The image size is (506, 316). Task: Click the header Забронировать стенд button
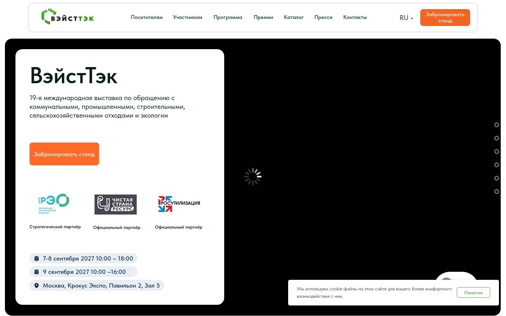pos(445,18)
